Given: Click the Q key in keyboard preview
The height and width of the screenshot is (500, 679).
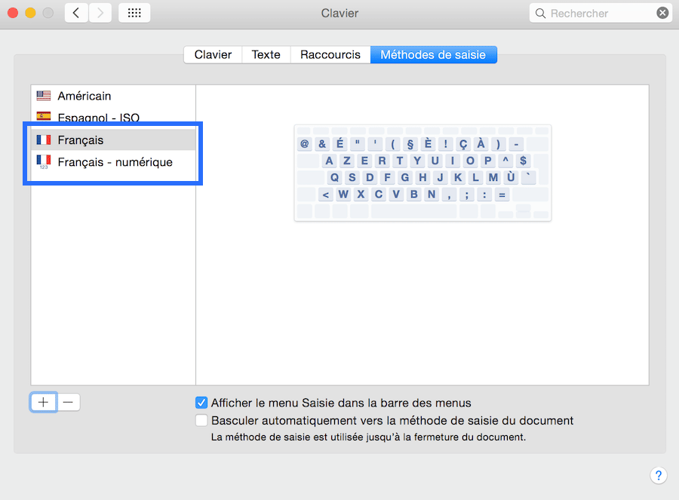Looking at the screenshot, I should tap(334, 177).
